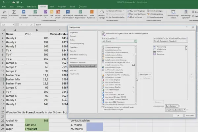
Task: Open Trust Center in options sidebar
Action: point(83,74)
